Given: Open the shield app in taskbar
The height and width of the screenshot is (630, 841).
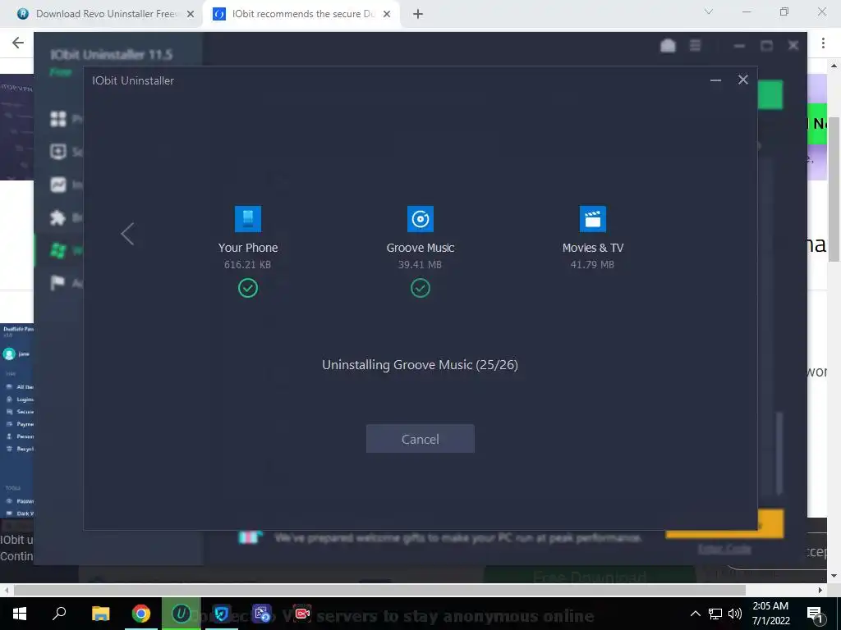Looking at the screenshot, I should 221,614.
